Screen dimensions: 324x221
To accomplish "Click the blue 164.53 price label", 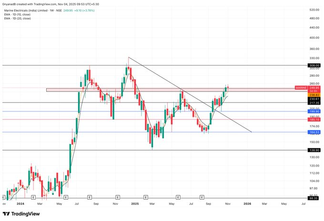I will [314, 132].
